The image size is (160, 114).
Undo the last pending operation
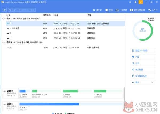10,10
